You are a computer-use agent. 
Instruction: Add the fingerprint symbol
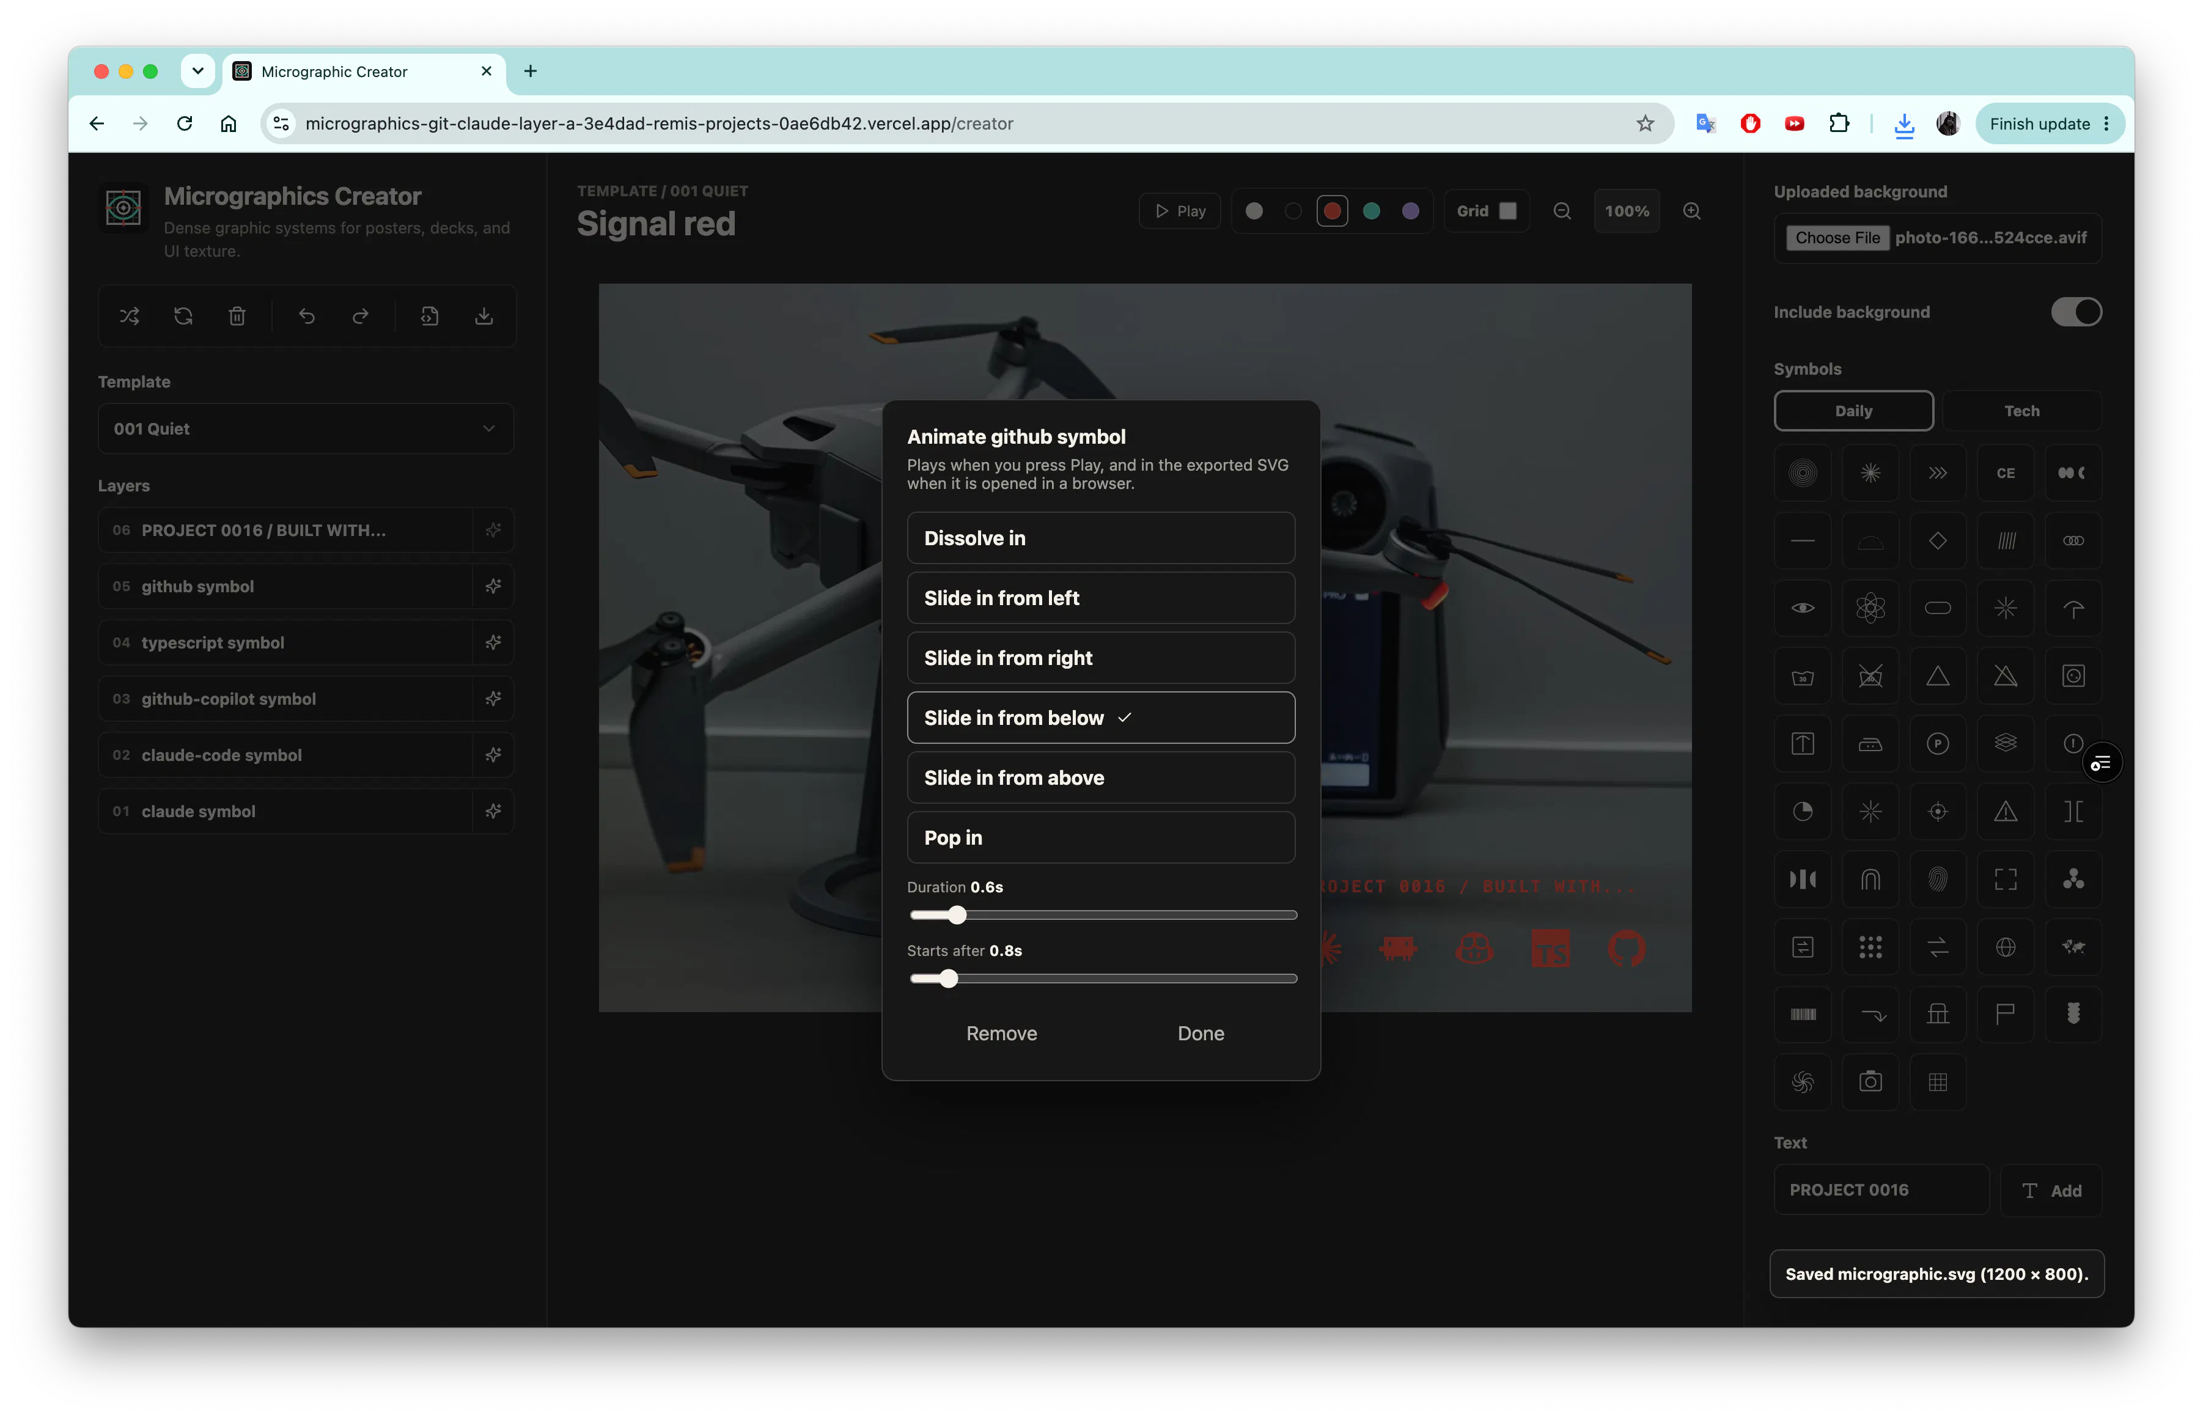click(x=1938, y=880)
